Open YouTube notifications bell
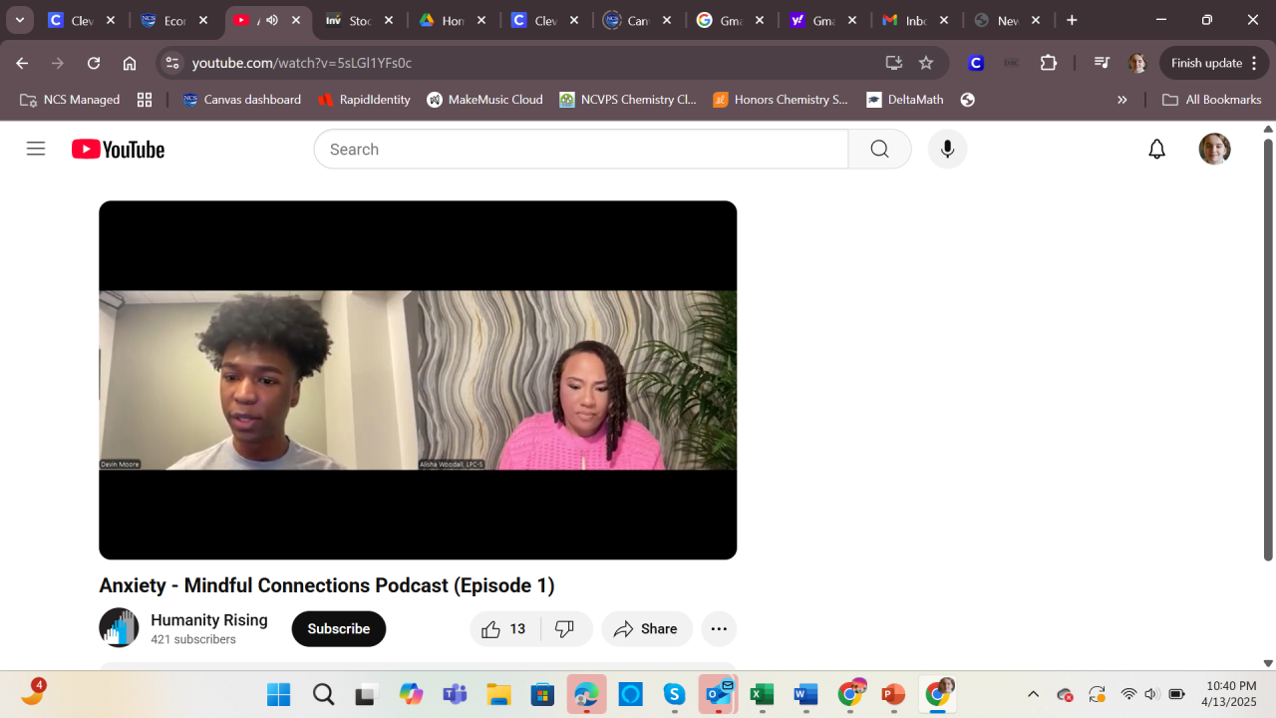The width and height of the screenshot is (1276, 718). point(1156,149)
